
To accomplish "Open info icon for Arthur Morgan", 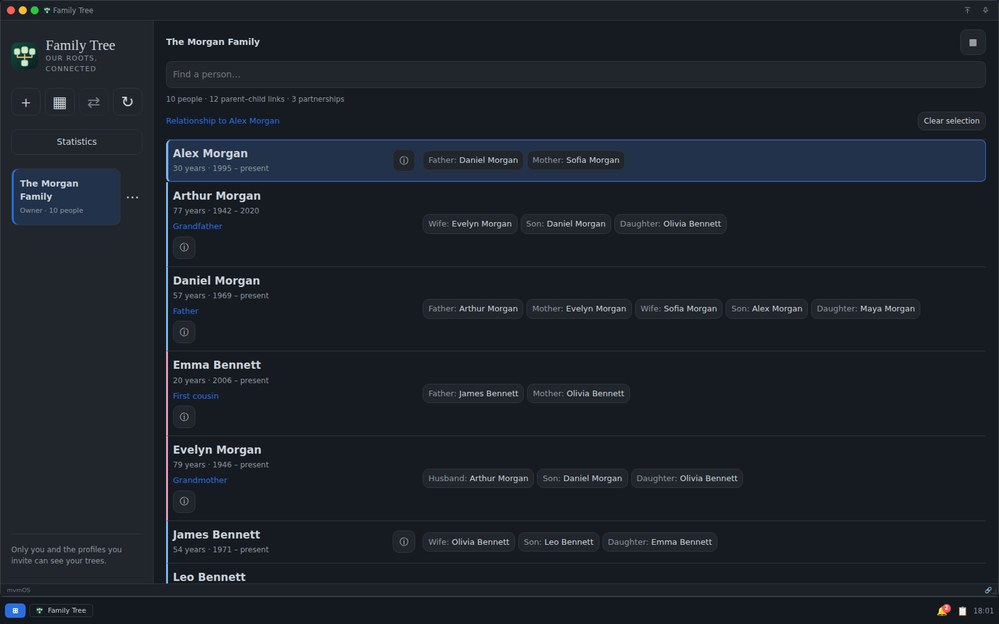I will (184, 247).
